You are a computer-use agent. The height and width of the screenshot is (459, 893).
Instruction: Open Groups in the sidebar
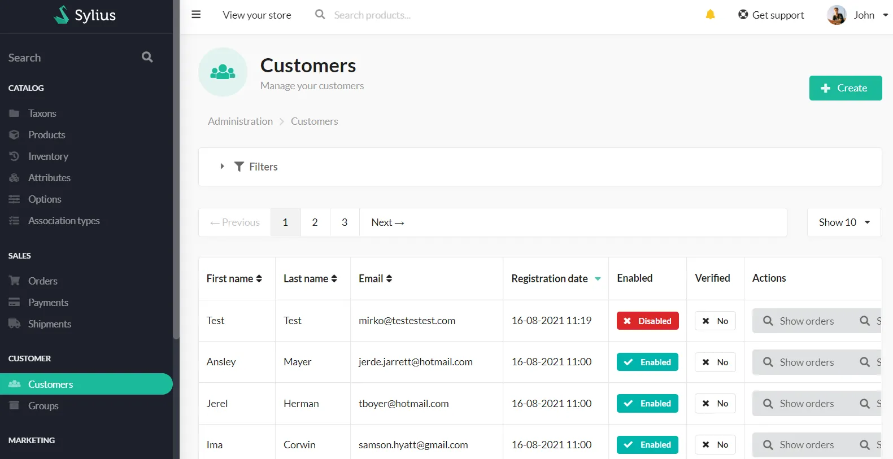tap(43, 406)
